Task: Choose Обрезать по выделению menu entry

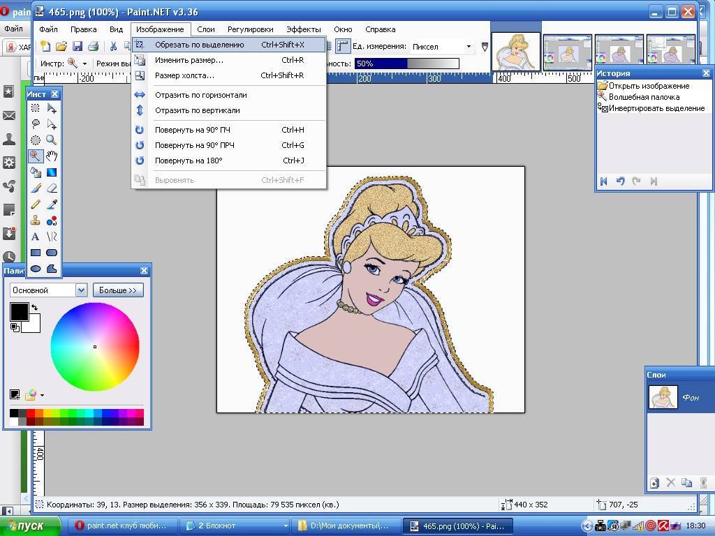Action: click(x=200, y=45)
